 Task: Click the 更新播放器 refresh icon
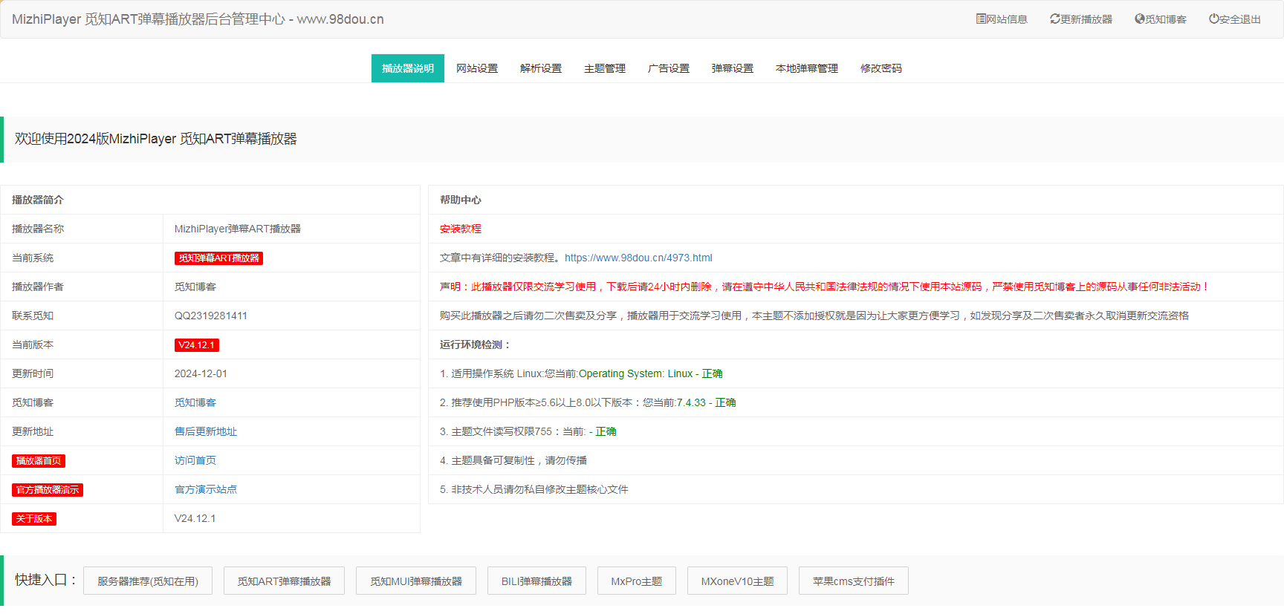coord(1054,19)
